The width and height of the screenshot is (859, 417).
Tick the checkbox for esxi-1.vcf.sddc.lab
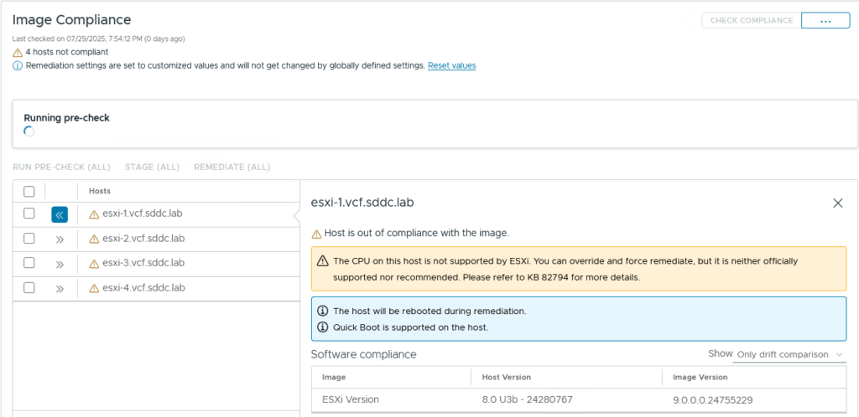29,214
